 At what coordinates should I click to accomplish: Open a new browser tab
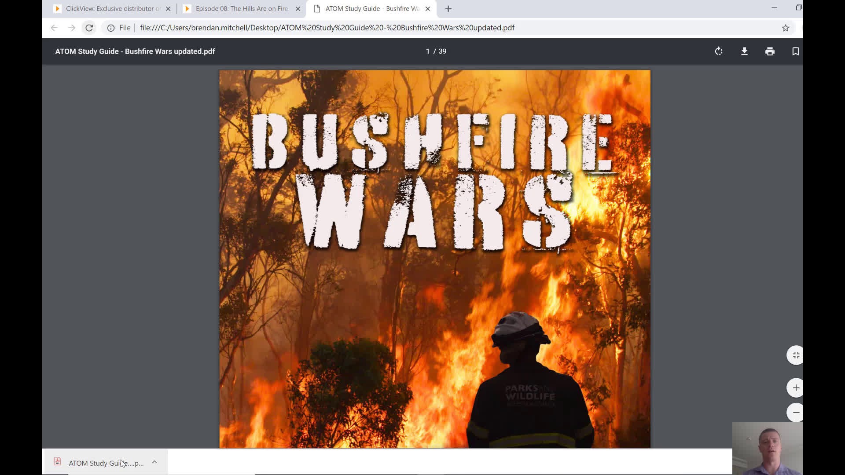point(448,9)
